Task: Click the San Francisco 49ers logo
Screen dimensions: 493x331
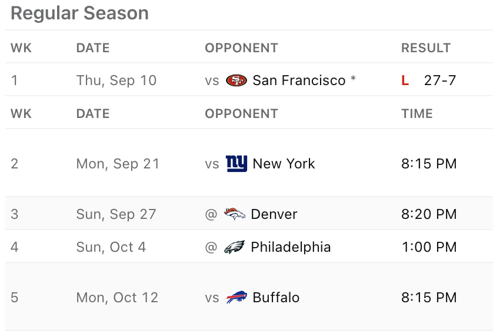Action: pyautogui.click(x=236, y=80)
